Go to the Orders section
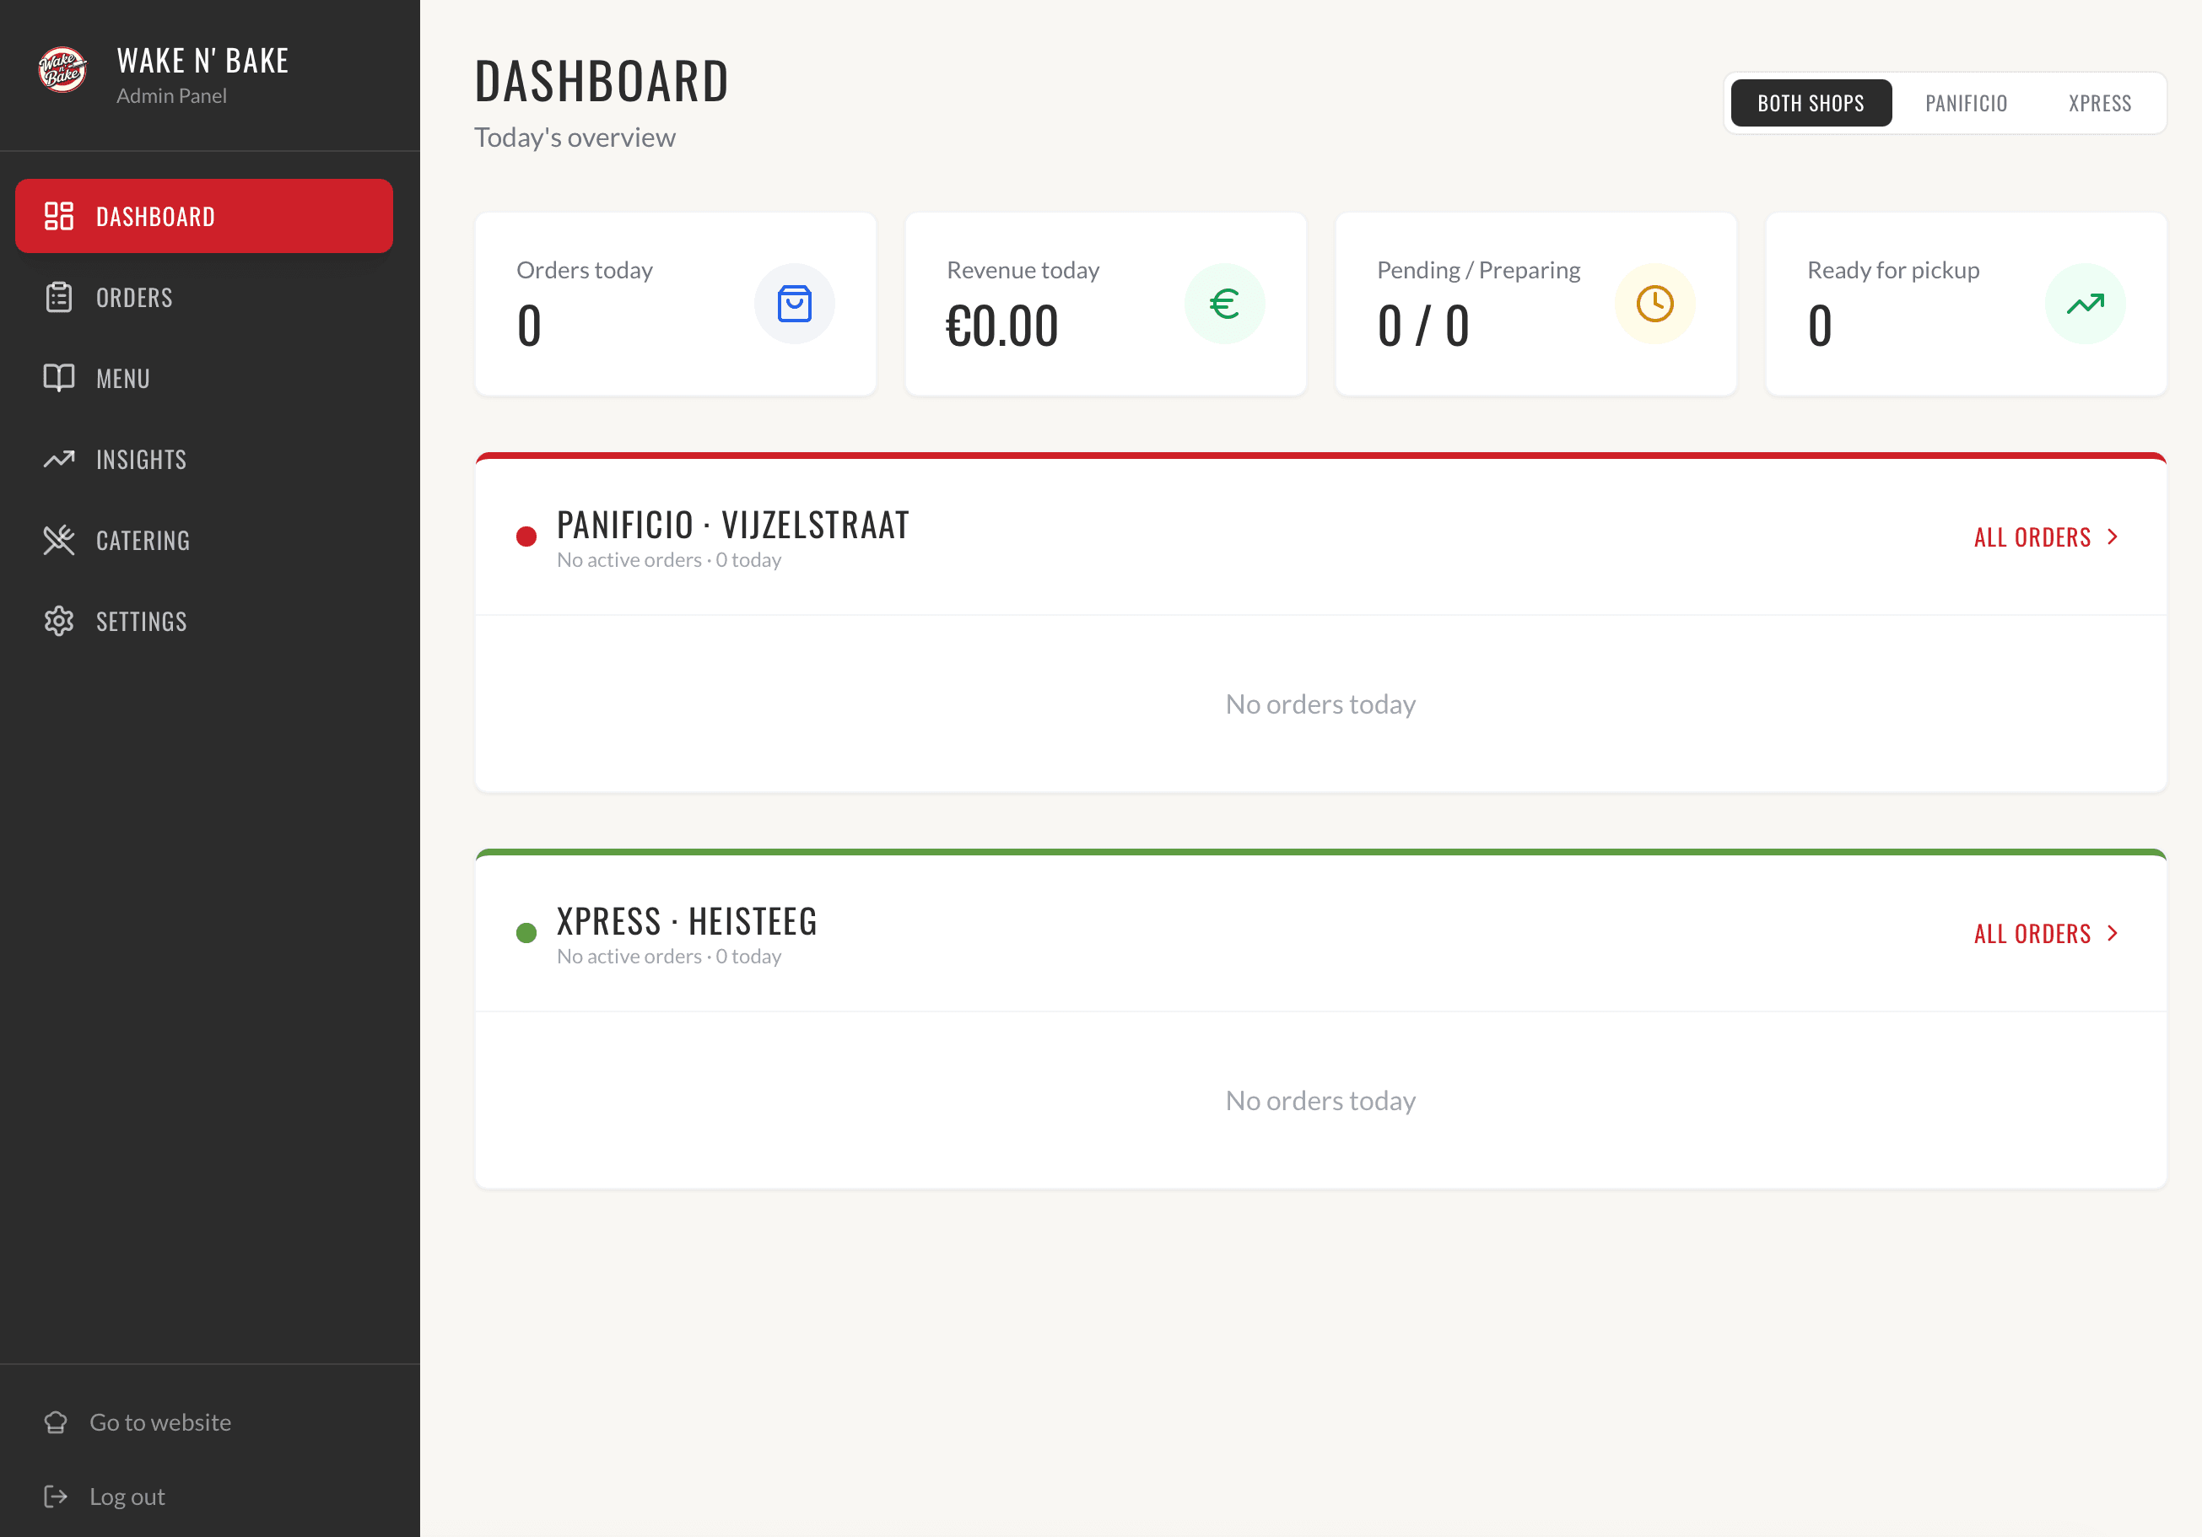2202x1537 pixels. click(x=204, y=297)
